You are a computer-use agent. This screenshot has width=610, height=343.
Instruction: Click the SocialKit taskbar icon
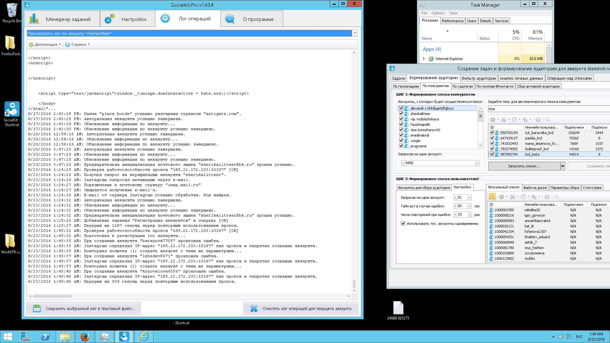coord(124,337)
